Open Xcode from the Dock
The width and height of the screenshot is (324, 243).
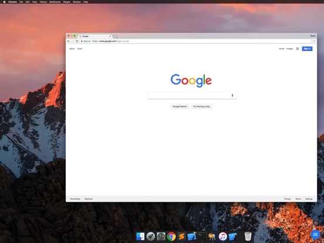(x=192, y=236)
